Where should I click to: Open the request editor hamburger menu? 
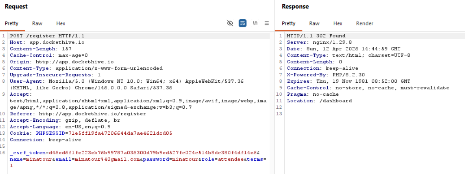266,23
